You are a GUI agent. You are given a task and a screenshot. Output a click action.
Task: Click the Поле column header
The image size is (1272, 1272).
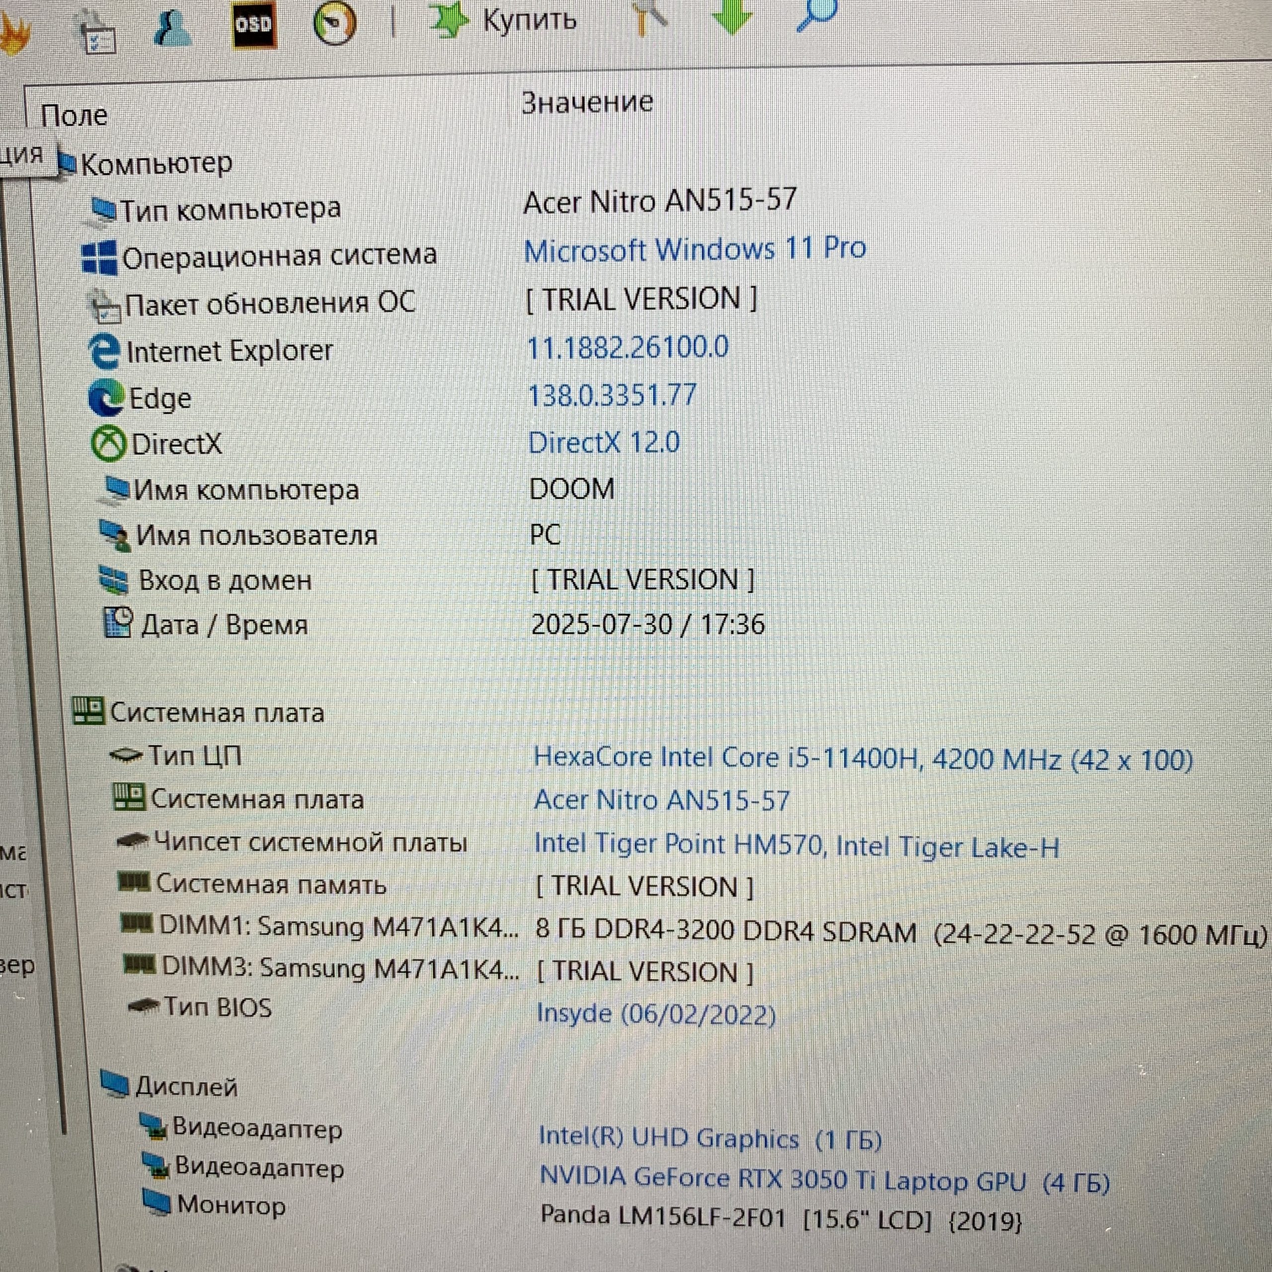pos(74,116)
